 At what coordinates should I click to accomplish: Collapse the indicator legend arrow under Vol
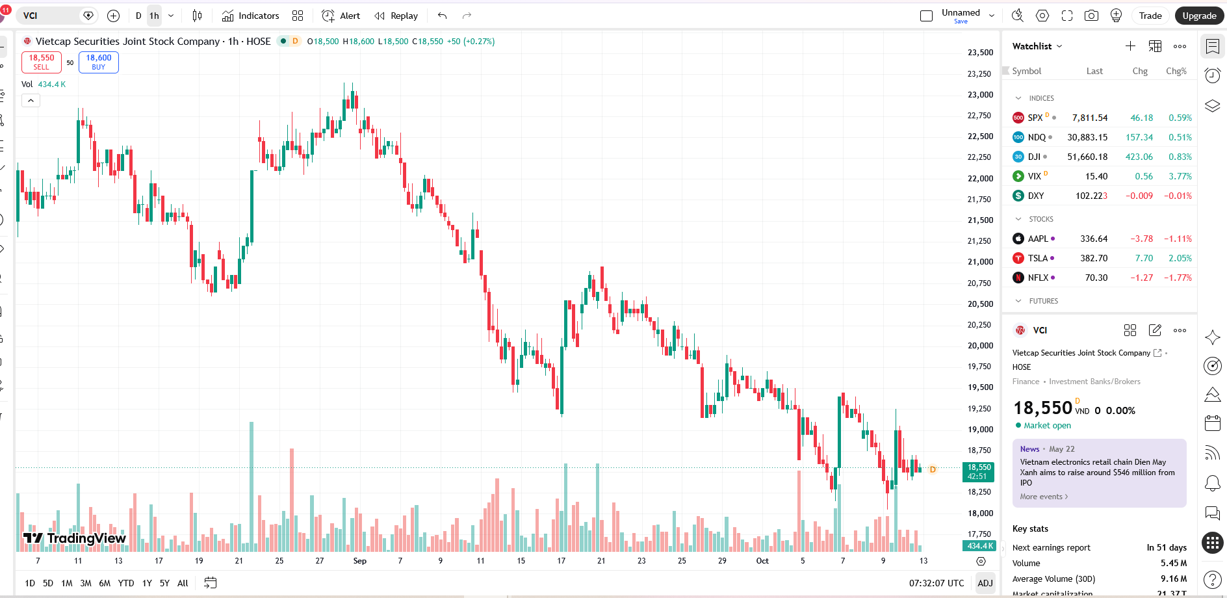[31, 100]
